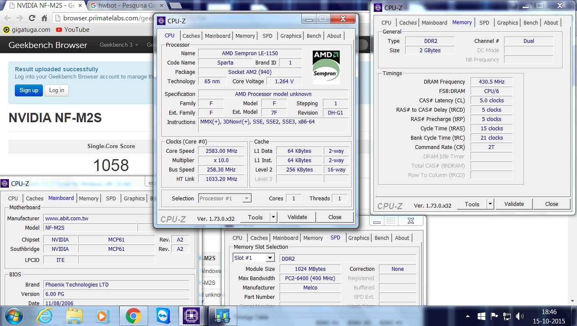The image size is (577, 326).
Task: Switch to Mainboard tab in front CPU-Z window
Action: [218, 36]
